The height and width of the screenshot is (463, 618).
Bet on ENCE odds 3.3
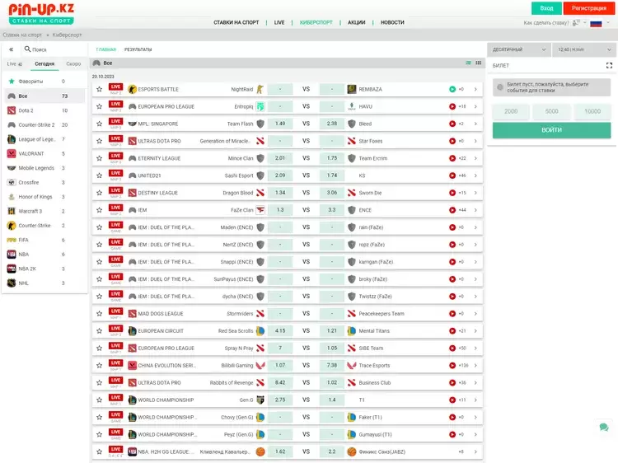pyautogui.click(x=332, y=210)
